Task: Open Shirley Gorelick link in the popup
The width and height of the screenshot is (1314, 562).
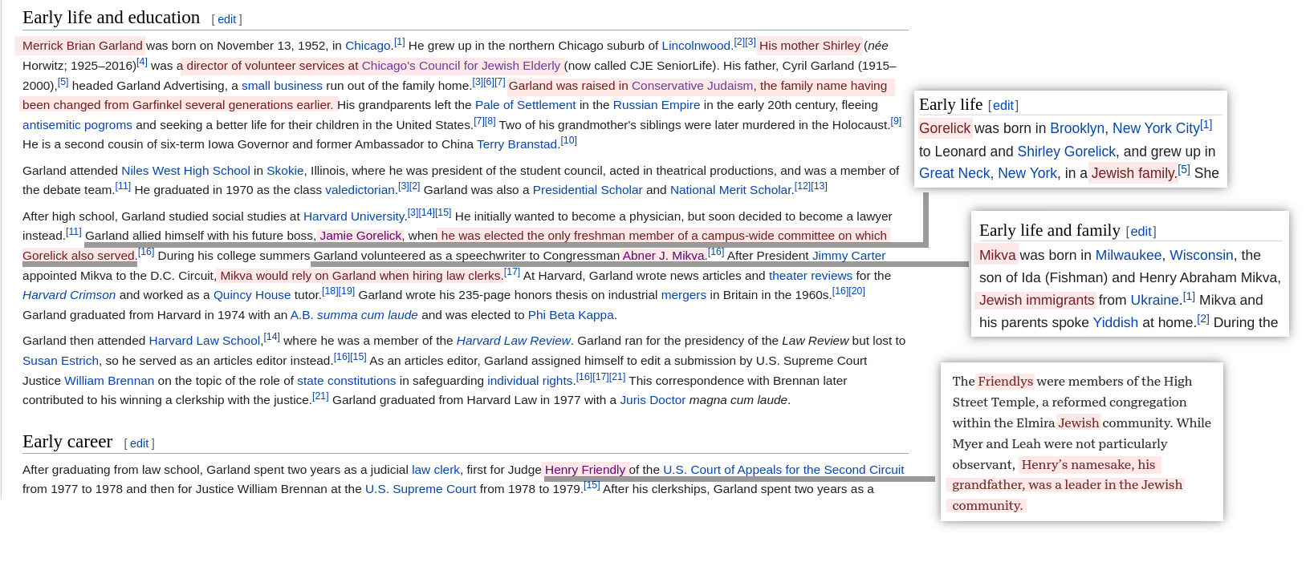Action: click(x=1066, y=152)
